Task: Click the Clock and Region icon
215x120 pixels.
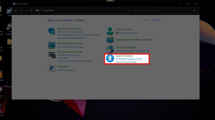Action: pos(110,49)
